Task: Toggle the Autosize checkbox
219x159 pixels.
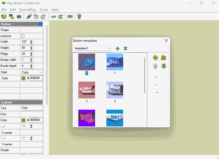Action: pos(22,36)
